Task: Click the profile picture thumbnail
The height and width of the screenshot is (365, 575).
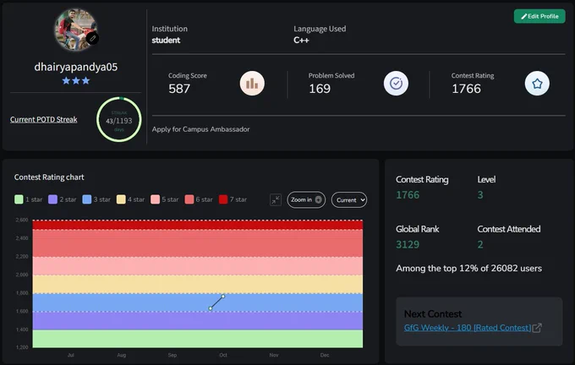Action: pyautogui.click(x=75, y=30)
